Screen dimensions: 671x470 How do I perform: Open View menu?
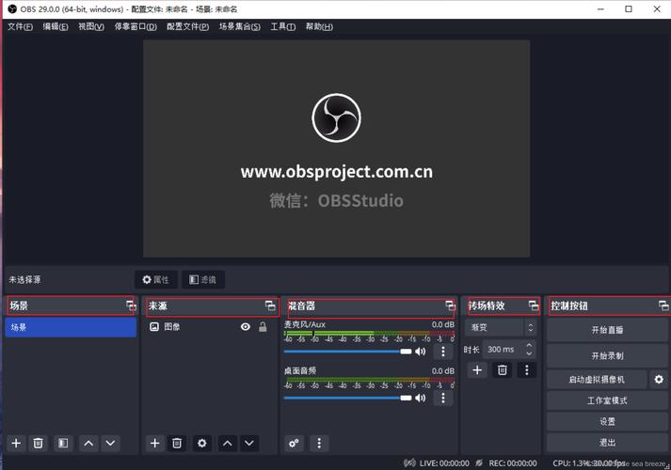[91, 26]
